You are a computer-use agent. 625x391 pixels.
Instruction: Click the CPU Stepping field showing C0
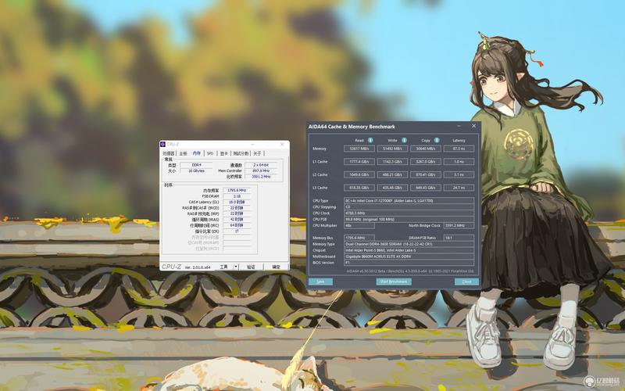[x=409, y=207]
